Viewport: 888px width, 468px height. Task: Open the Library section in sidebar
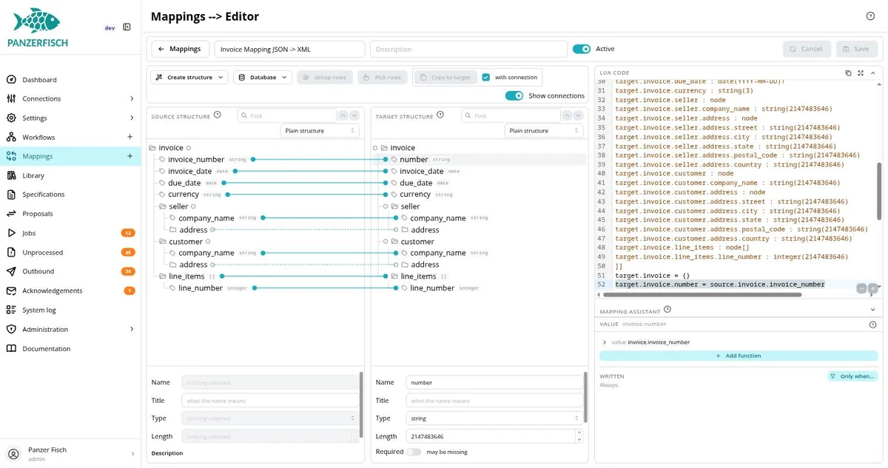pyautogui.click(x=33, y=176)
